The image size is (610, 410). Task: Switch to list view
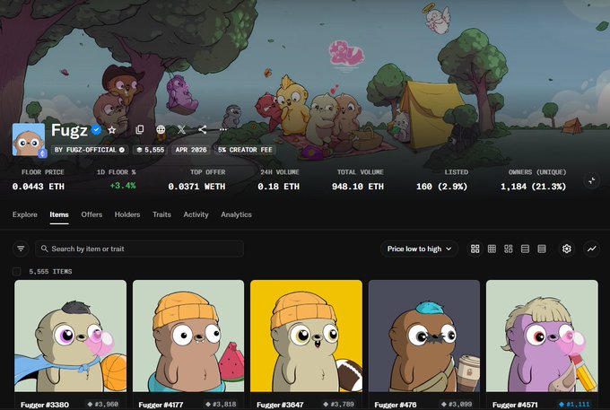pos(525,249)
